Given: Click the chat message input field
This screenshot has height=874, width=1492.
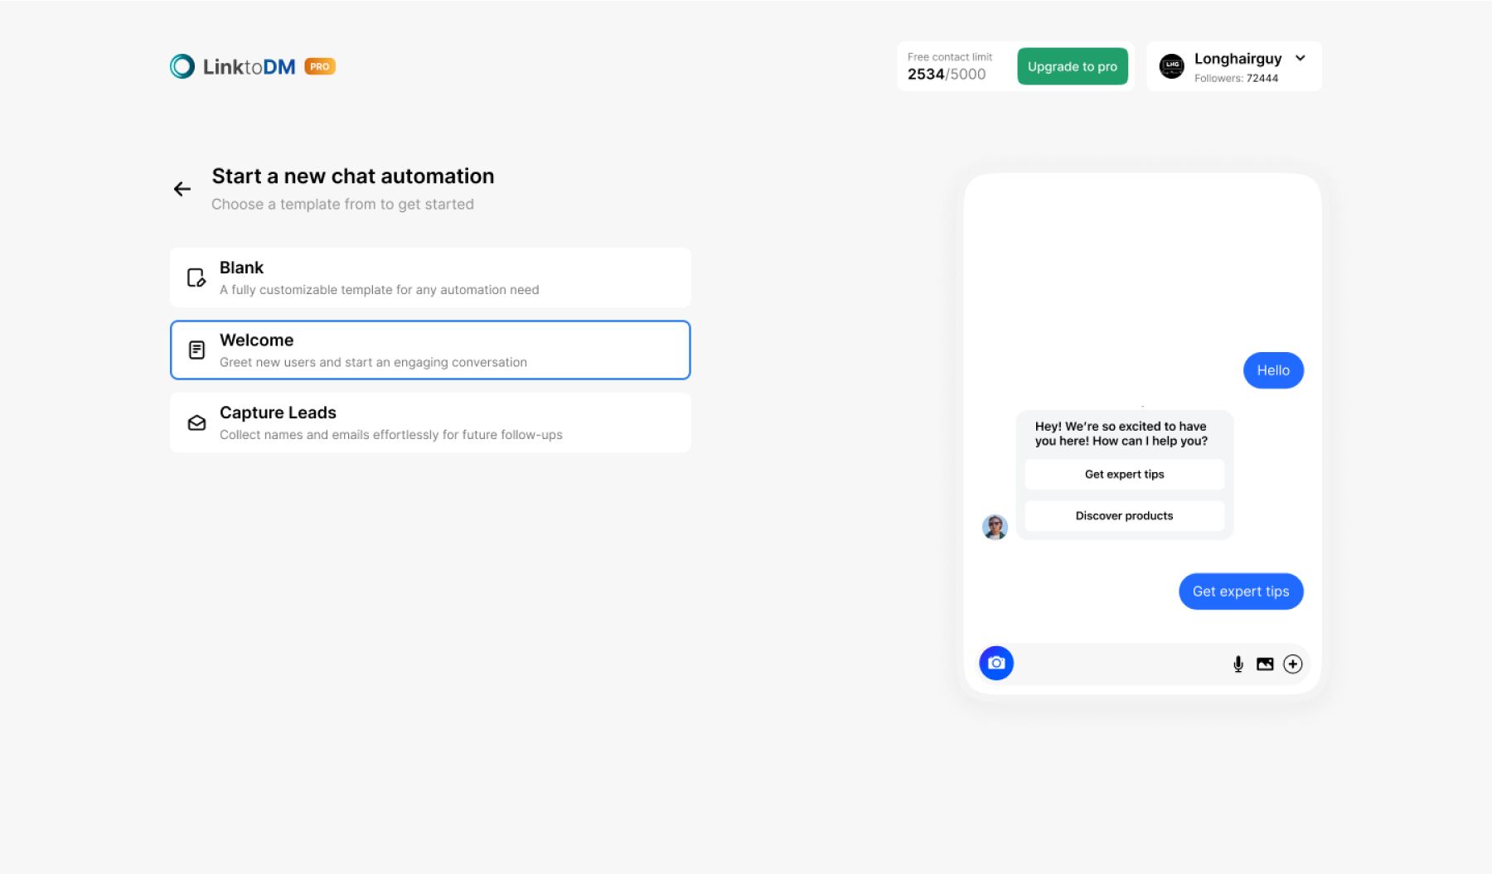Looking at the screenshot, I should pos(1119,664).
